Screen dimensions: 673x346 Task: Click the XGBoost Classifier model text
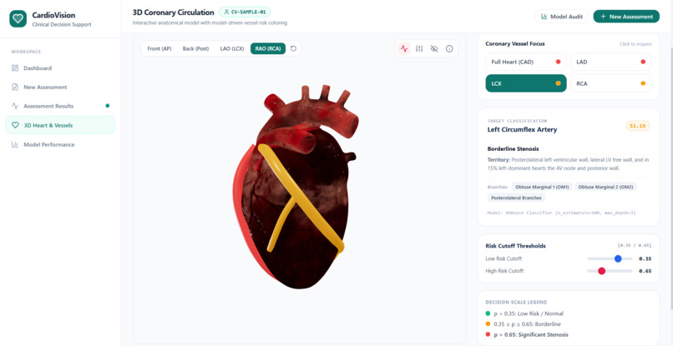point(561,213)
